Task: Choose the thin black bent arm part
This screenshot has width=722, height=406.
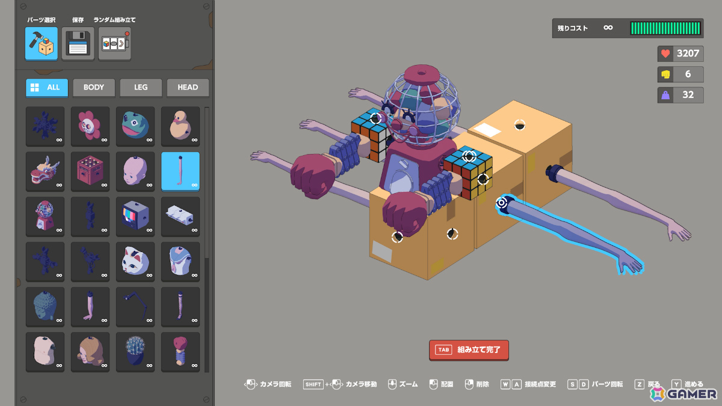Action: [x=135, y=307]
